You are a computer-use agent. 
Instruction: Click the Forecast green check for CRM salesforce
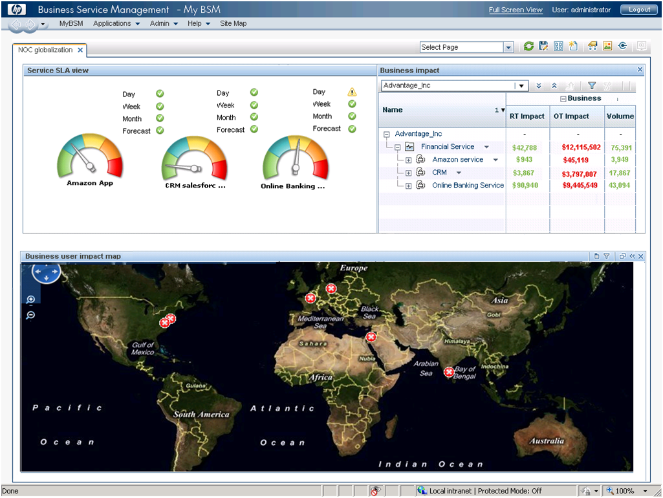point(254,129)
